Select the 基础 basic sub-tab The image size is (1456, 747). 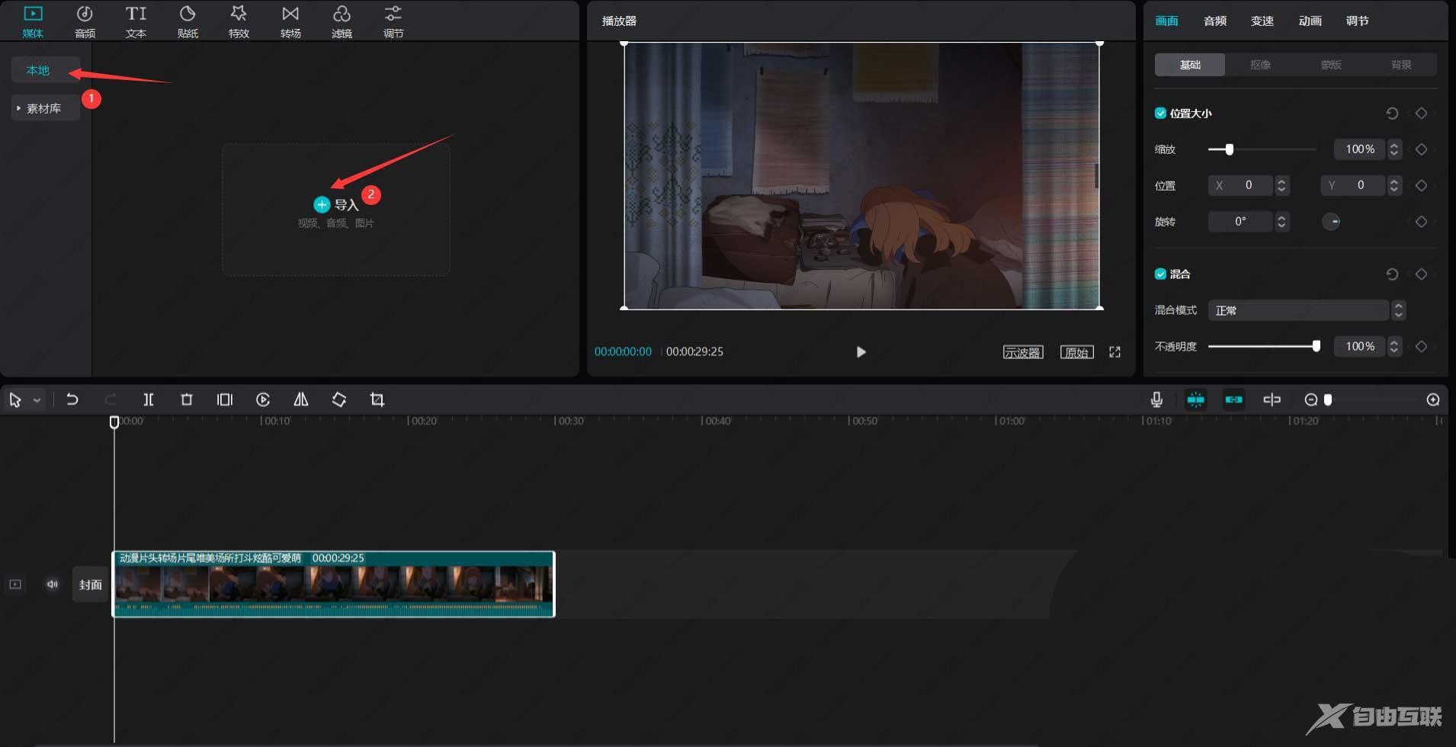click(1190, 65)
